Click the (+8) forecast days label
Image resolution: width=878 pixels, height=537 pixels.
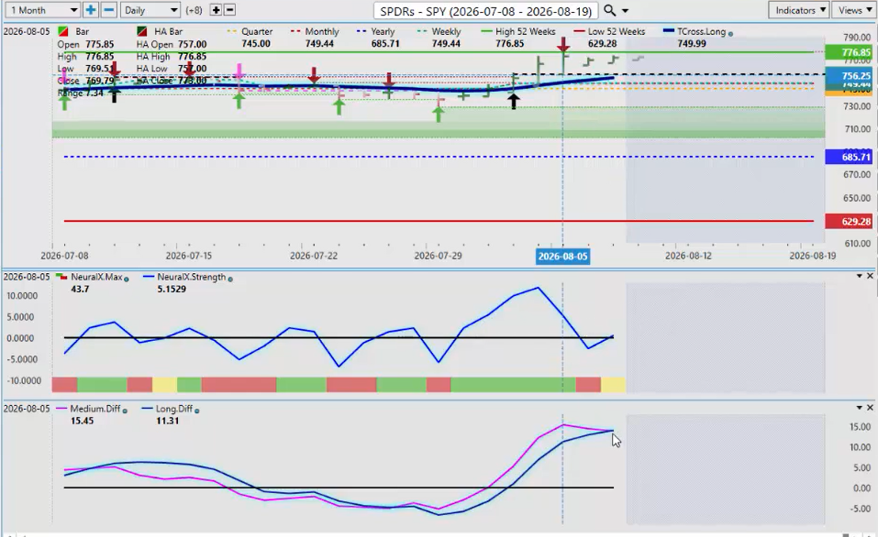[194, 10]
